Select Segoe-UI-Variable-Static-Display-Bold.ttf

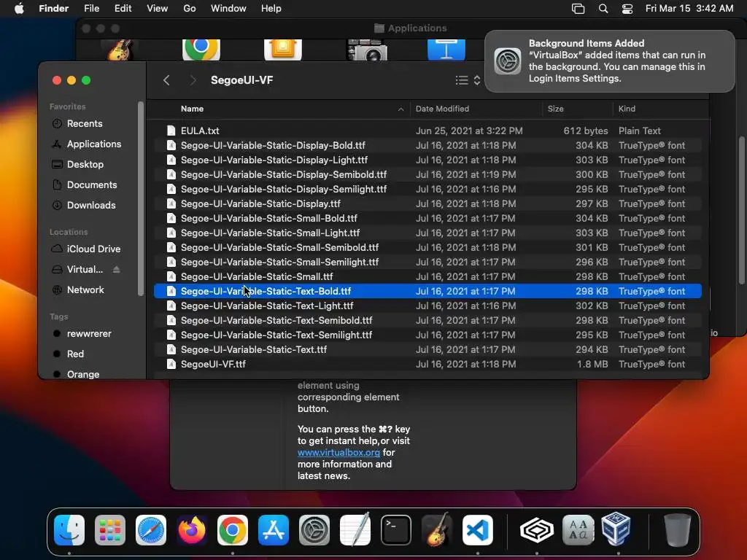[x=427, y=145]
